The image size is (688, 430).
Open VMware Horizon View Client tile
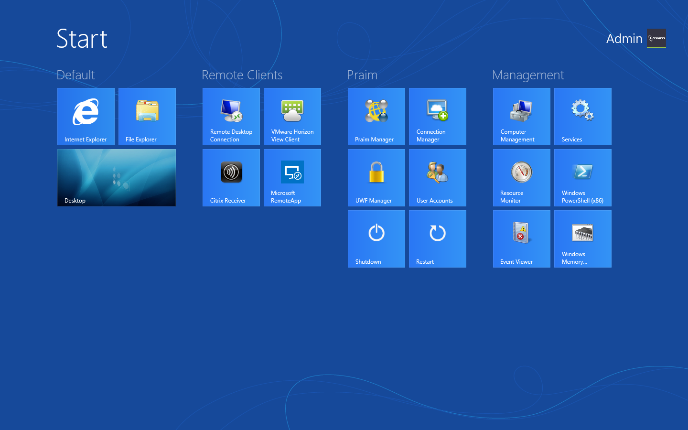292,117
